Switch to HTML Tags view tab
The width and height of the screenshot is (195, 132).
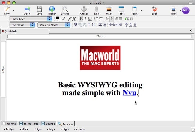(x=29, y=124)
